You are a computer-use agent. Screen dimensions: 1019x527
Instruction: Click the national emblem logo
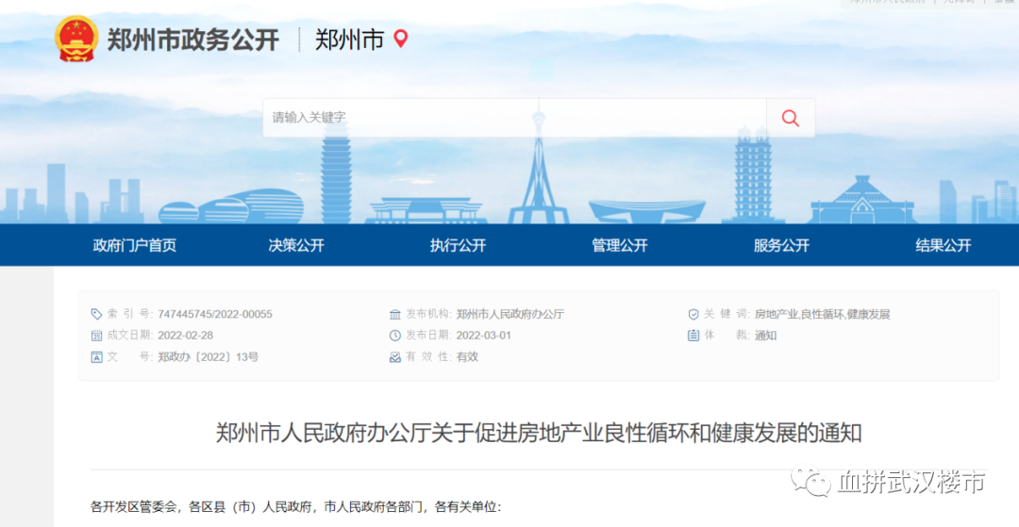click(76, 40)
